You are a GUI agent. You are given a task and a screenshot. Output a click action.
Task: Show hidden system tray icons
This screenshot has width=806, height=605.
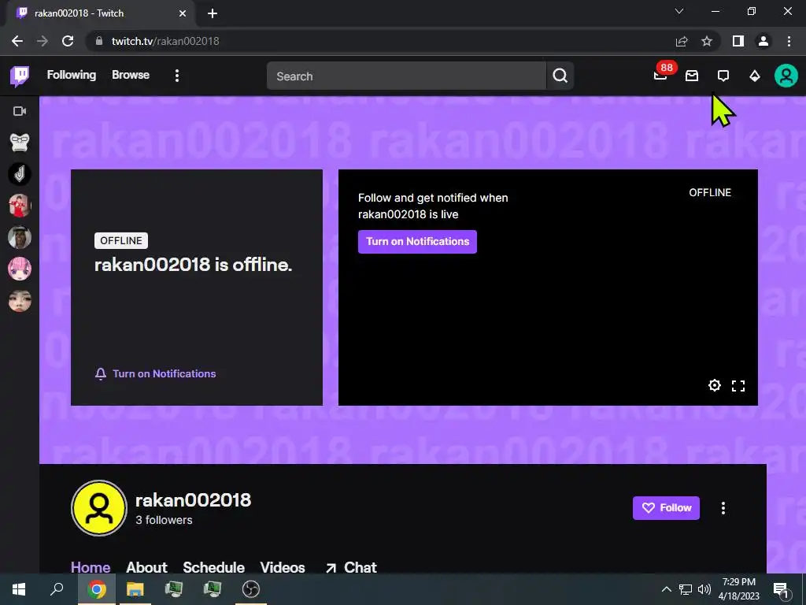click(x=666, y=589)
